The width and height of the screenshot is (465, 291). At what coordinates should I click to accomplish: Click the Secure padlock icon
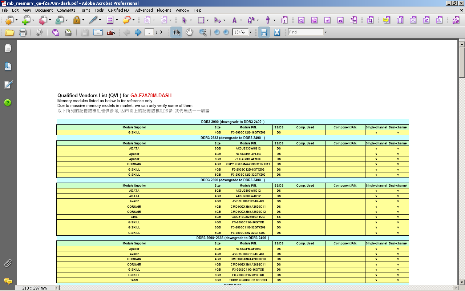77,20
